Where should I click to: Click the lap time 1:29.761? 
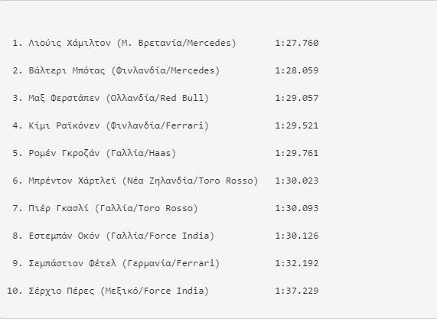(296, 154)
